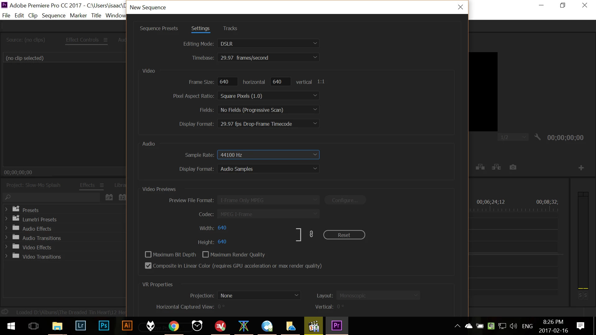The width and height of the screenshot is (596, 335).
Task: Toggle the left Solo button under audio meters
Action: 580,295
